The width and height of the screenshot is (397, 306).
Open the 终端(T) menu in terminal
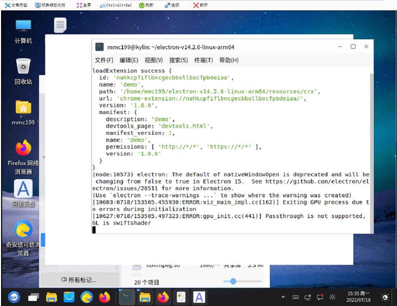pyautogui.click(x=203, y=60)
